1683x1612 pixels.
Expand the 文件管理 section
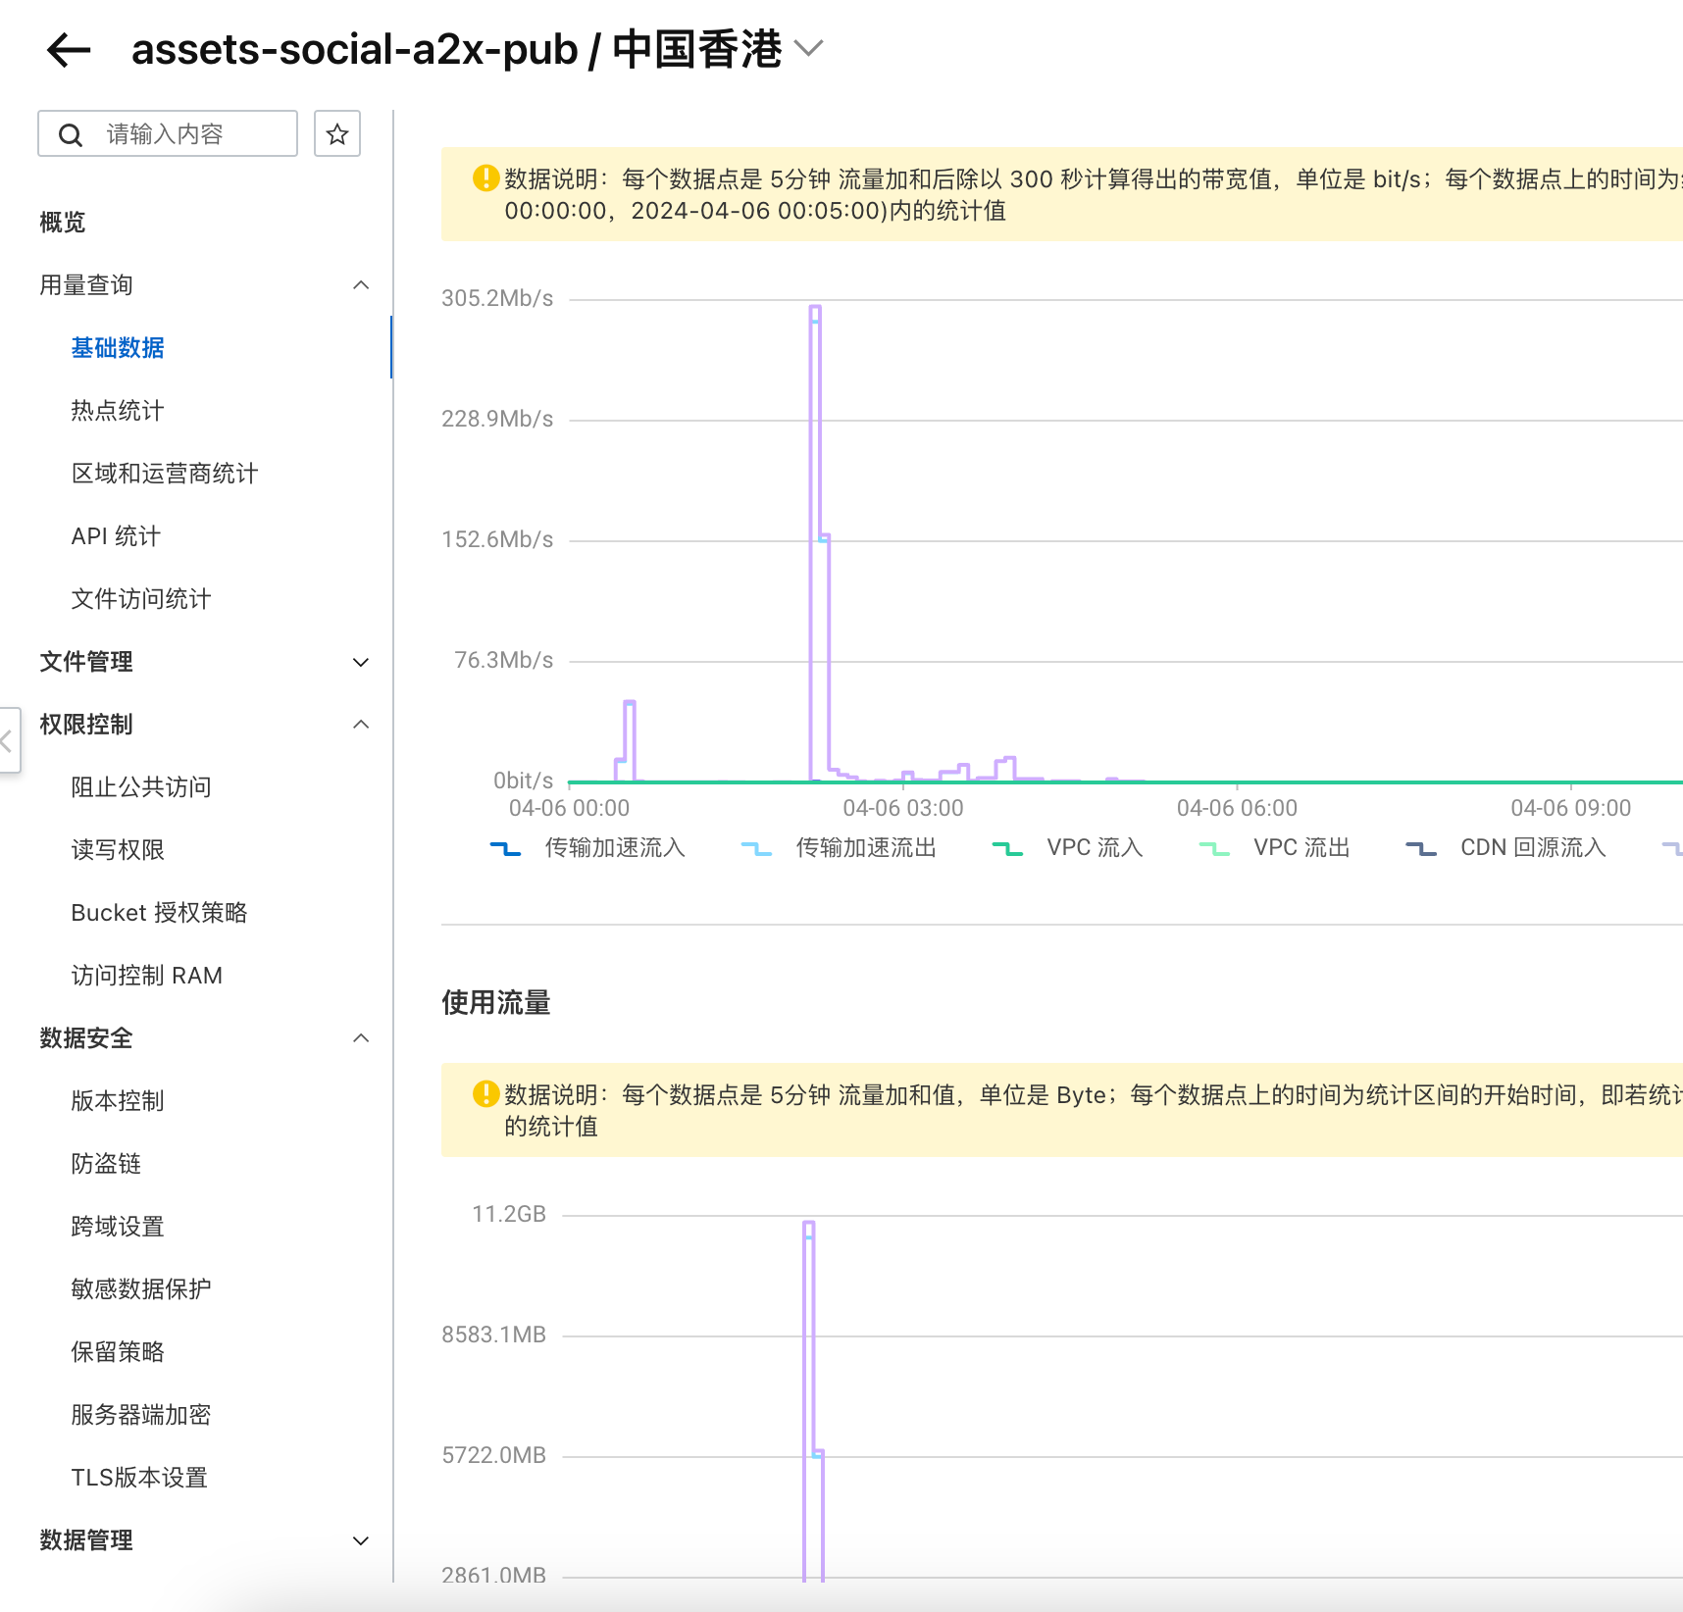361,662
